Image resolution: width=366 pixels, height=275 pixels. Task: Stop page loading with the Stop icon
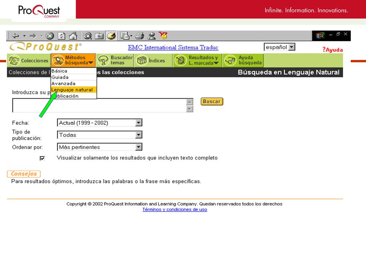50,36
